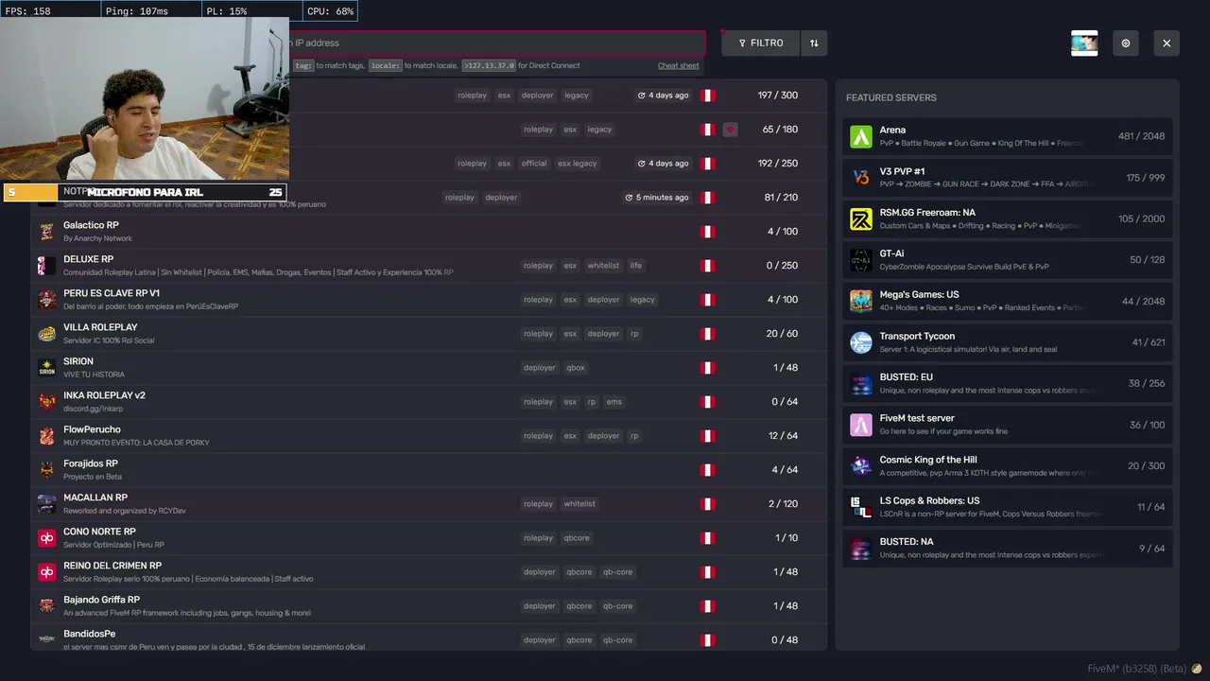The width and height of the screenshot is (1210, 681).
Task: Open Cosmic King of the Hill icon
Action: (x=861, y=466)
